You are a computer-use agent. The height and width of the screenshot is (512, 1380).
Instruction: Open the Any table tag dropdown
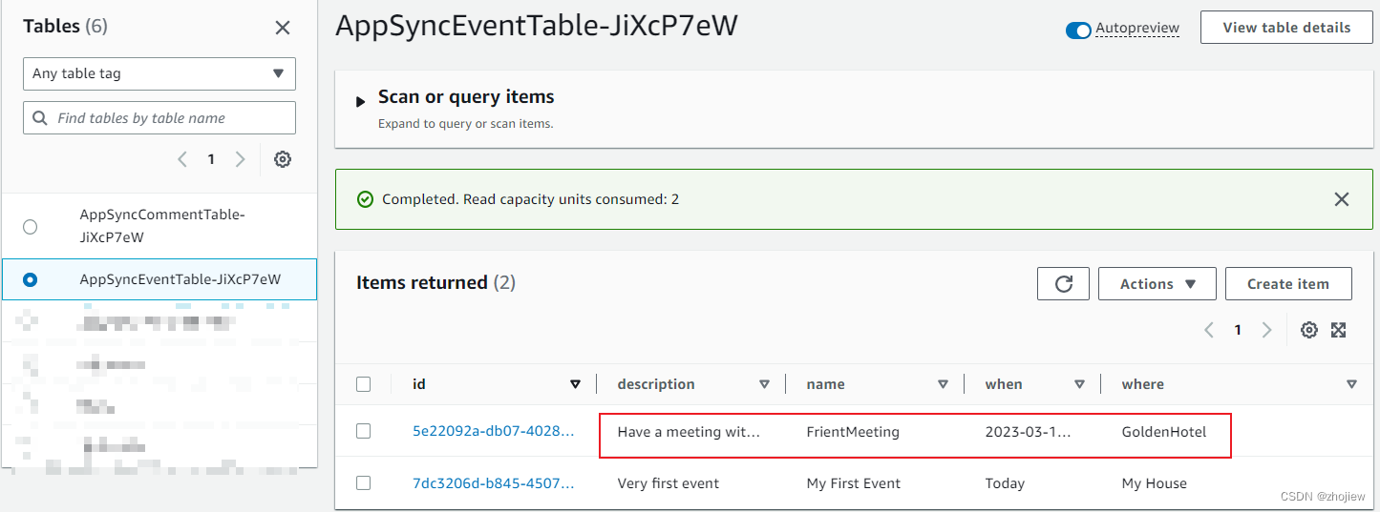pyautogui.click(x=159, y=73)
